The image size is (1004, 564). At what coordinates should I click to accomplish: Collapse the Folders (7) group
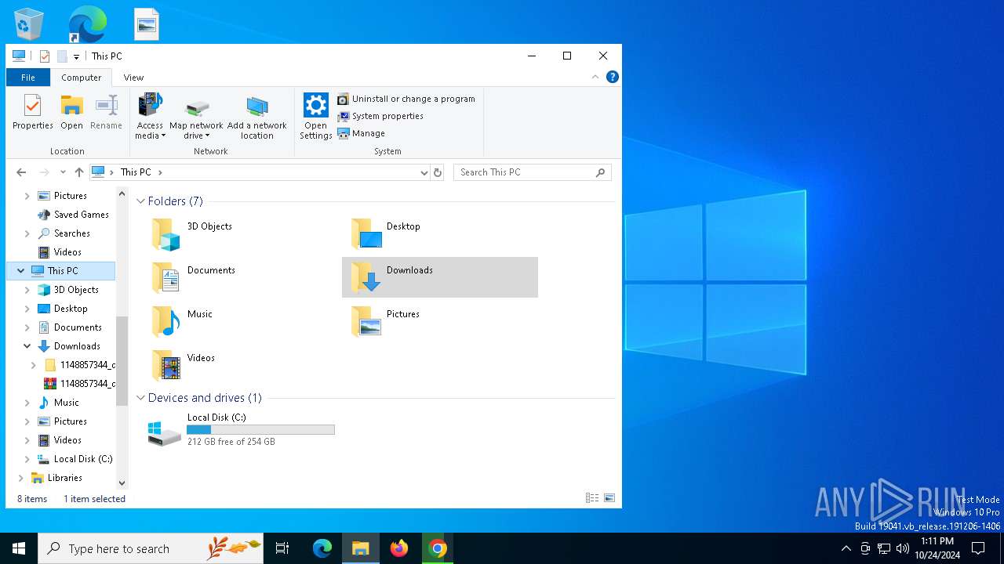140,201
